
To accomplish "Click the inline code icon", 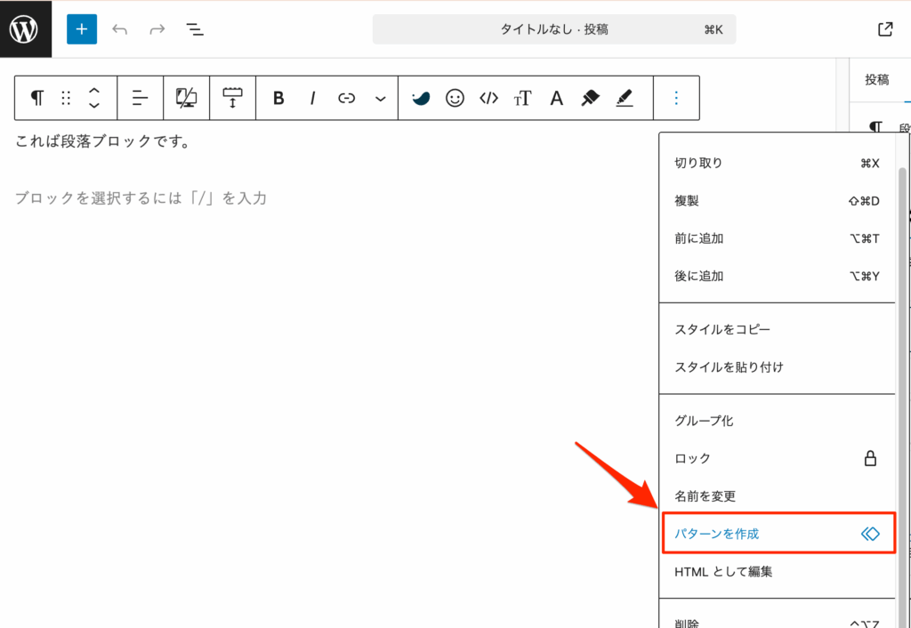I will click(488, 98).
